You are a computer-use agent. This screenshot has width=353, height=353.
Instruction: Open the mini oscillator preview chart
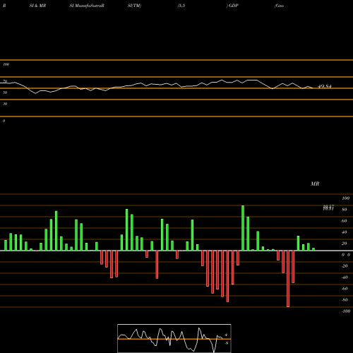tap(174, 338)
